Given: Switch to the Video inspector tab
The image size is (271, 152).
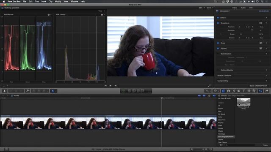Looking at the screenshot, I should click(x=235, y=8).
